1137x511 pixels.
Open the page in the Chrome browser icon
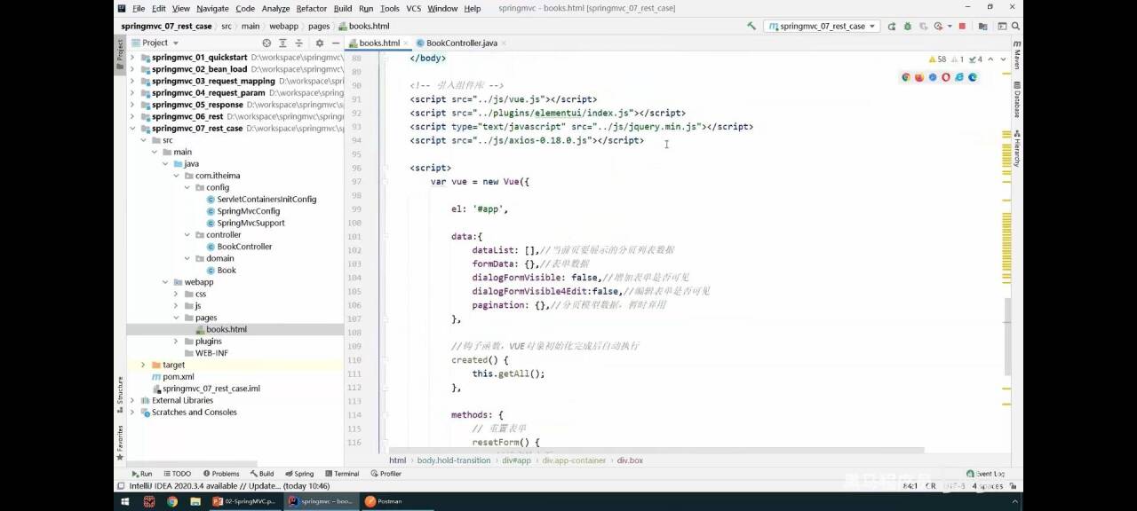[x=906, y=77]
